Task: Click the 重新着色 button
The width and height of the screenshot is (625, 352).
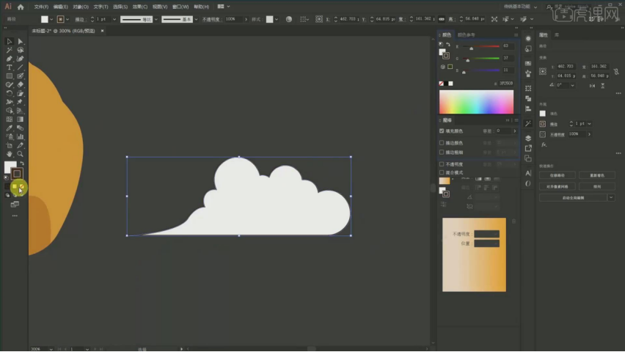Action: [596, 175]
